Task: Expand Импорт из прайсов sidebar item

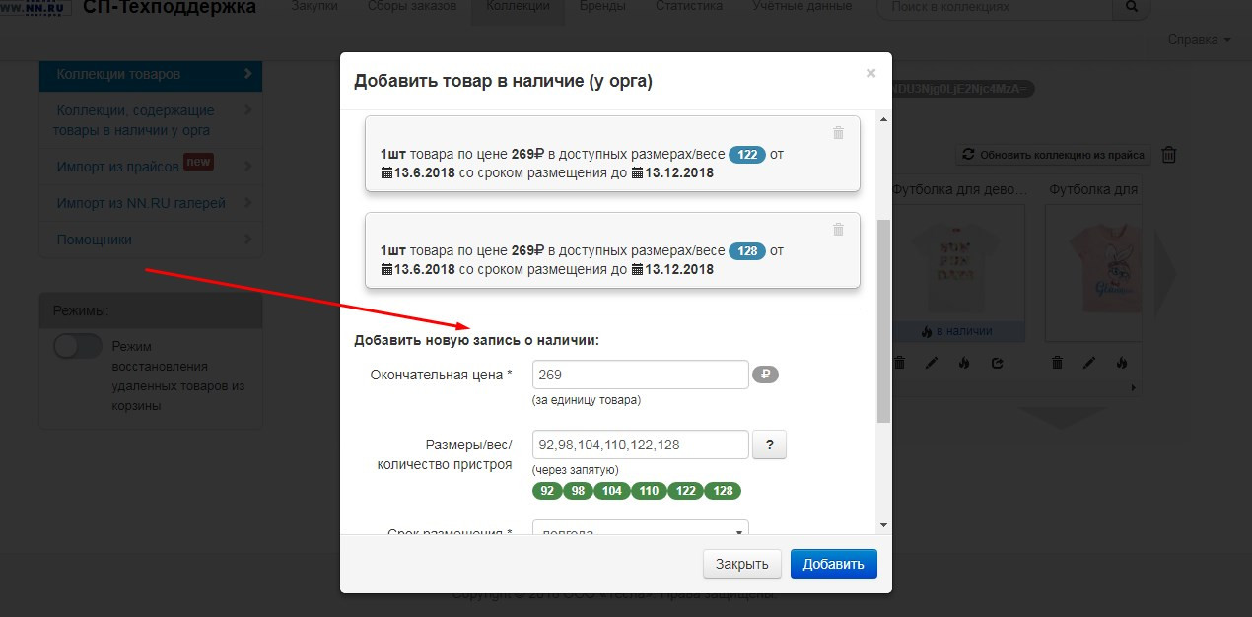Action: pos(151,166)
